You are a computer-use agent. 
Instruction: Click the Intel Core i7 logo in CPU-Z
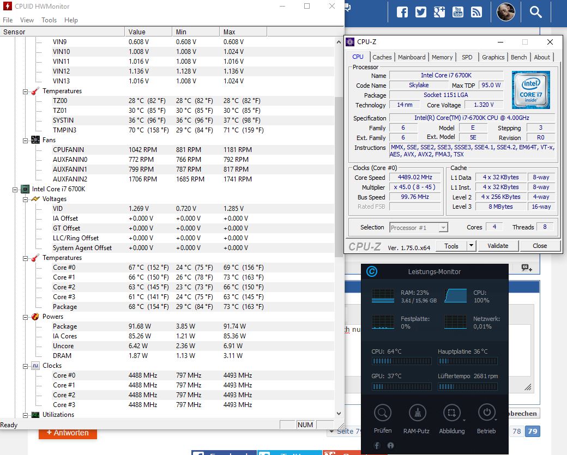[531, 90]
